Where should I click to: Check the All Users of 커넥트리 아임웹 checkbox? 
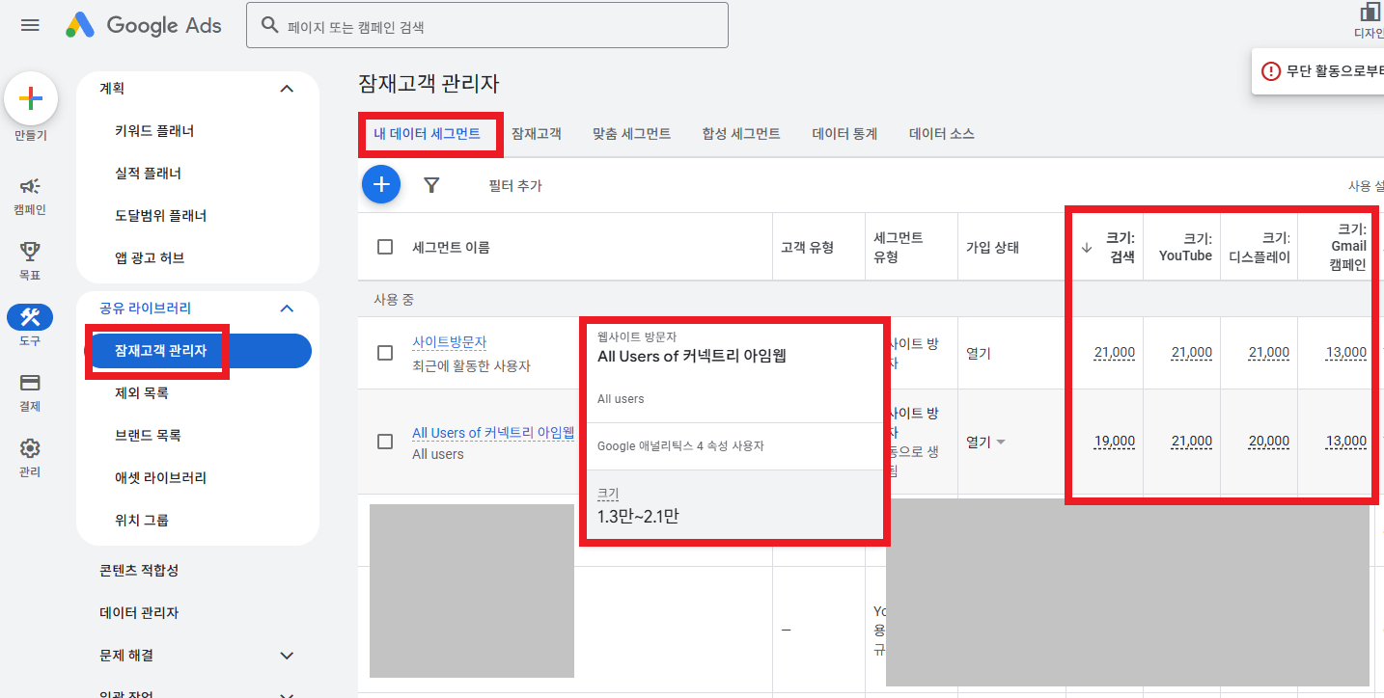coord(385,441)
